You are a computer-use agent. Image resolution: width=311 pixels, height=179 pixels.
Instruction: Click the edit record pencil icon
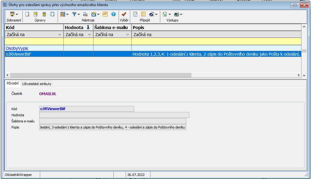[x=36, y=14]
